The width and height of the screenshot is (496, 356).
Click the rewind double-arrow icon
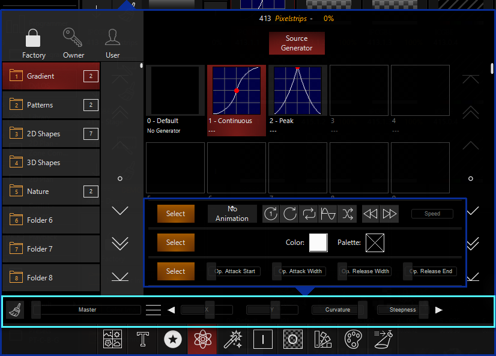click(x=370, y=214)
